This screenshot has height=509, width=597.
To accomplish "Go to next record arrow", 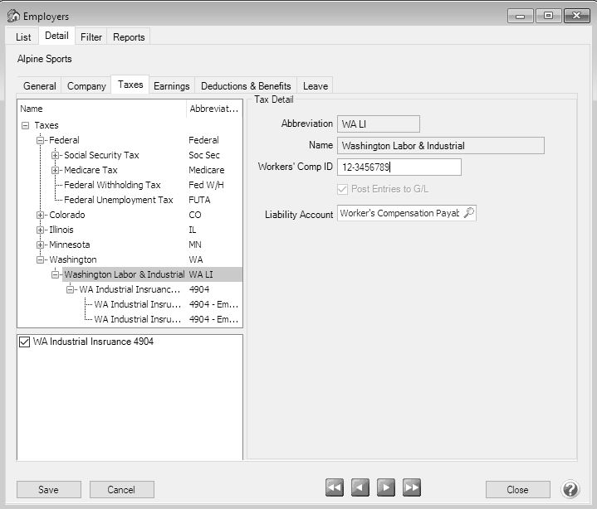I will [x=386, y=488].
